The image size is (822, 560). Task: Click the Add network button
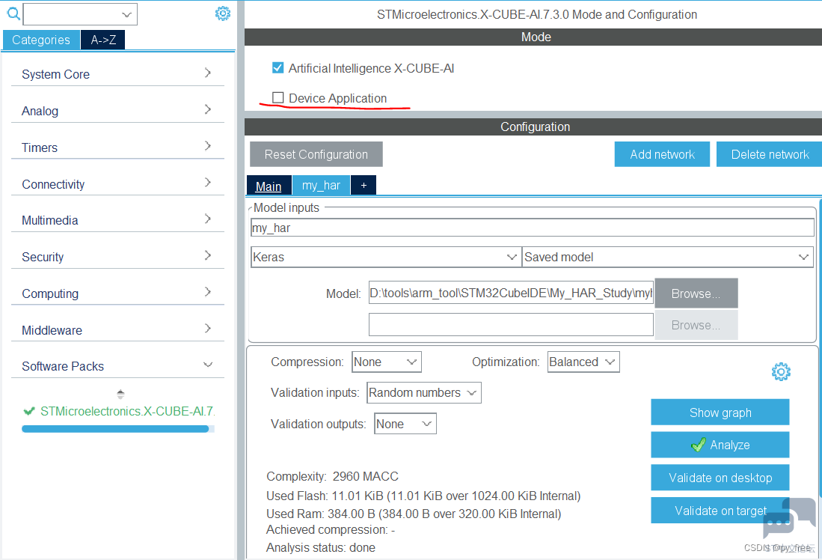(x=662, y=154)
